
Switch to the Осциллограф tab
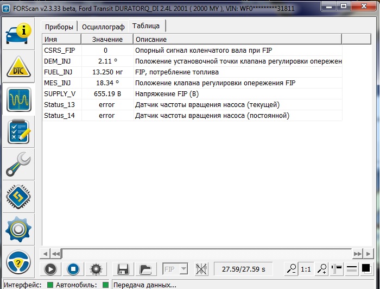click(103, 27)
